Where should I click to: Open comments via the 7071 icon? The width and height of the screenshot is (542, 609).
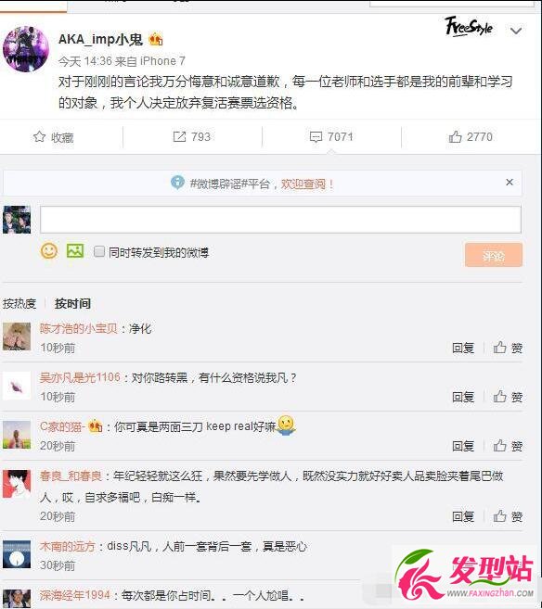(316, 136)
